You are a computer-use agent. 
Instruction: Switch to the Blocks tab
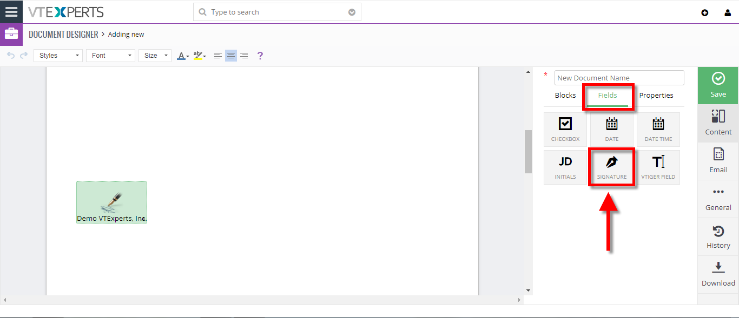coord(565,96)
